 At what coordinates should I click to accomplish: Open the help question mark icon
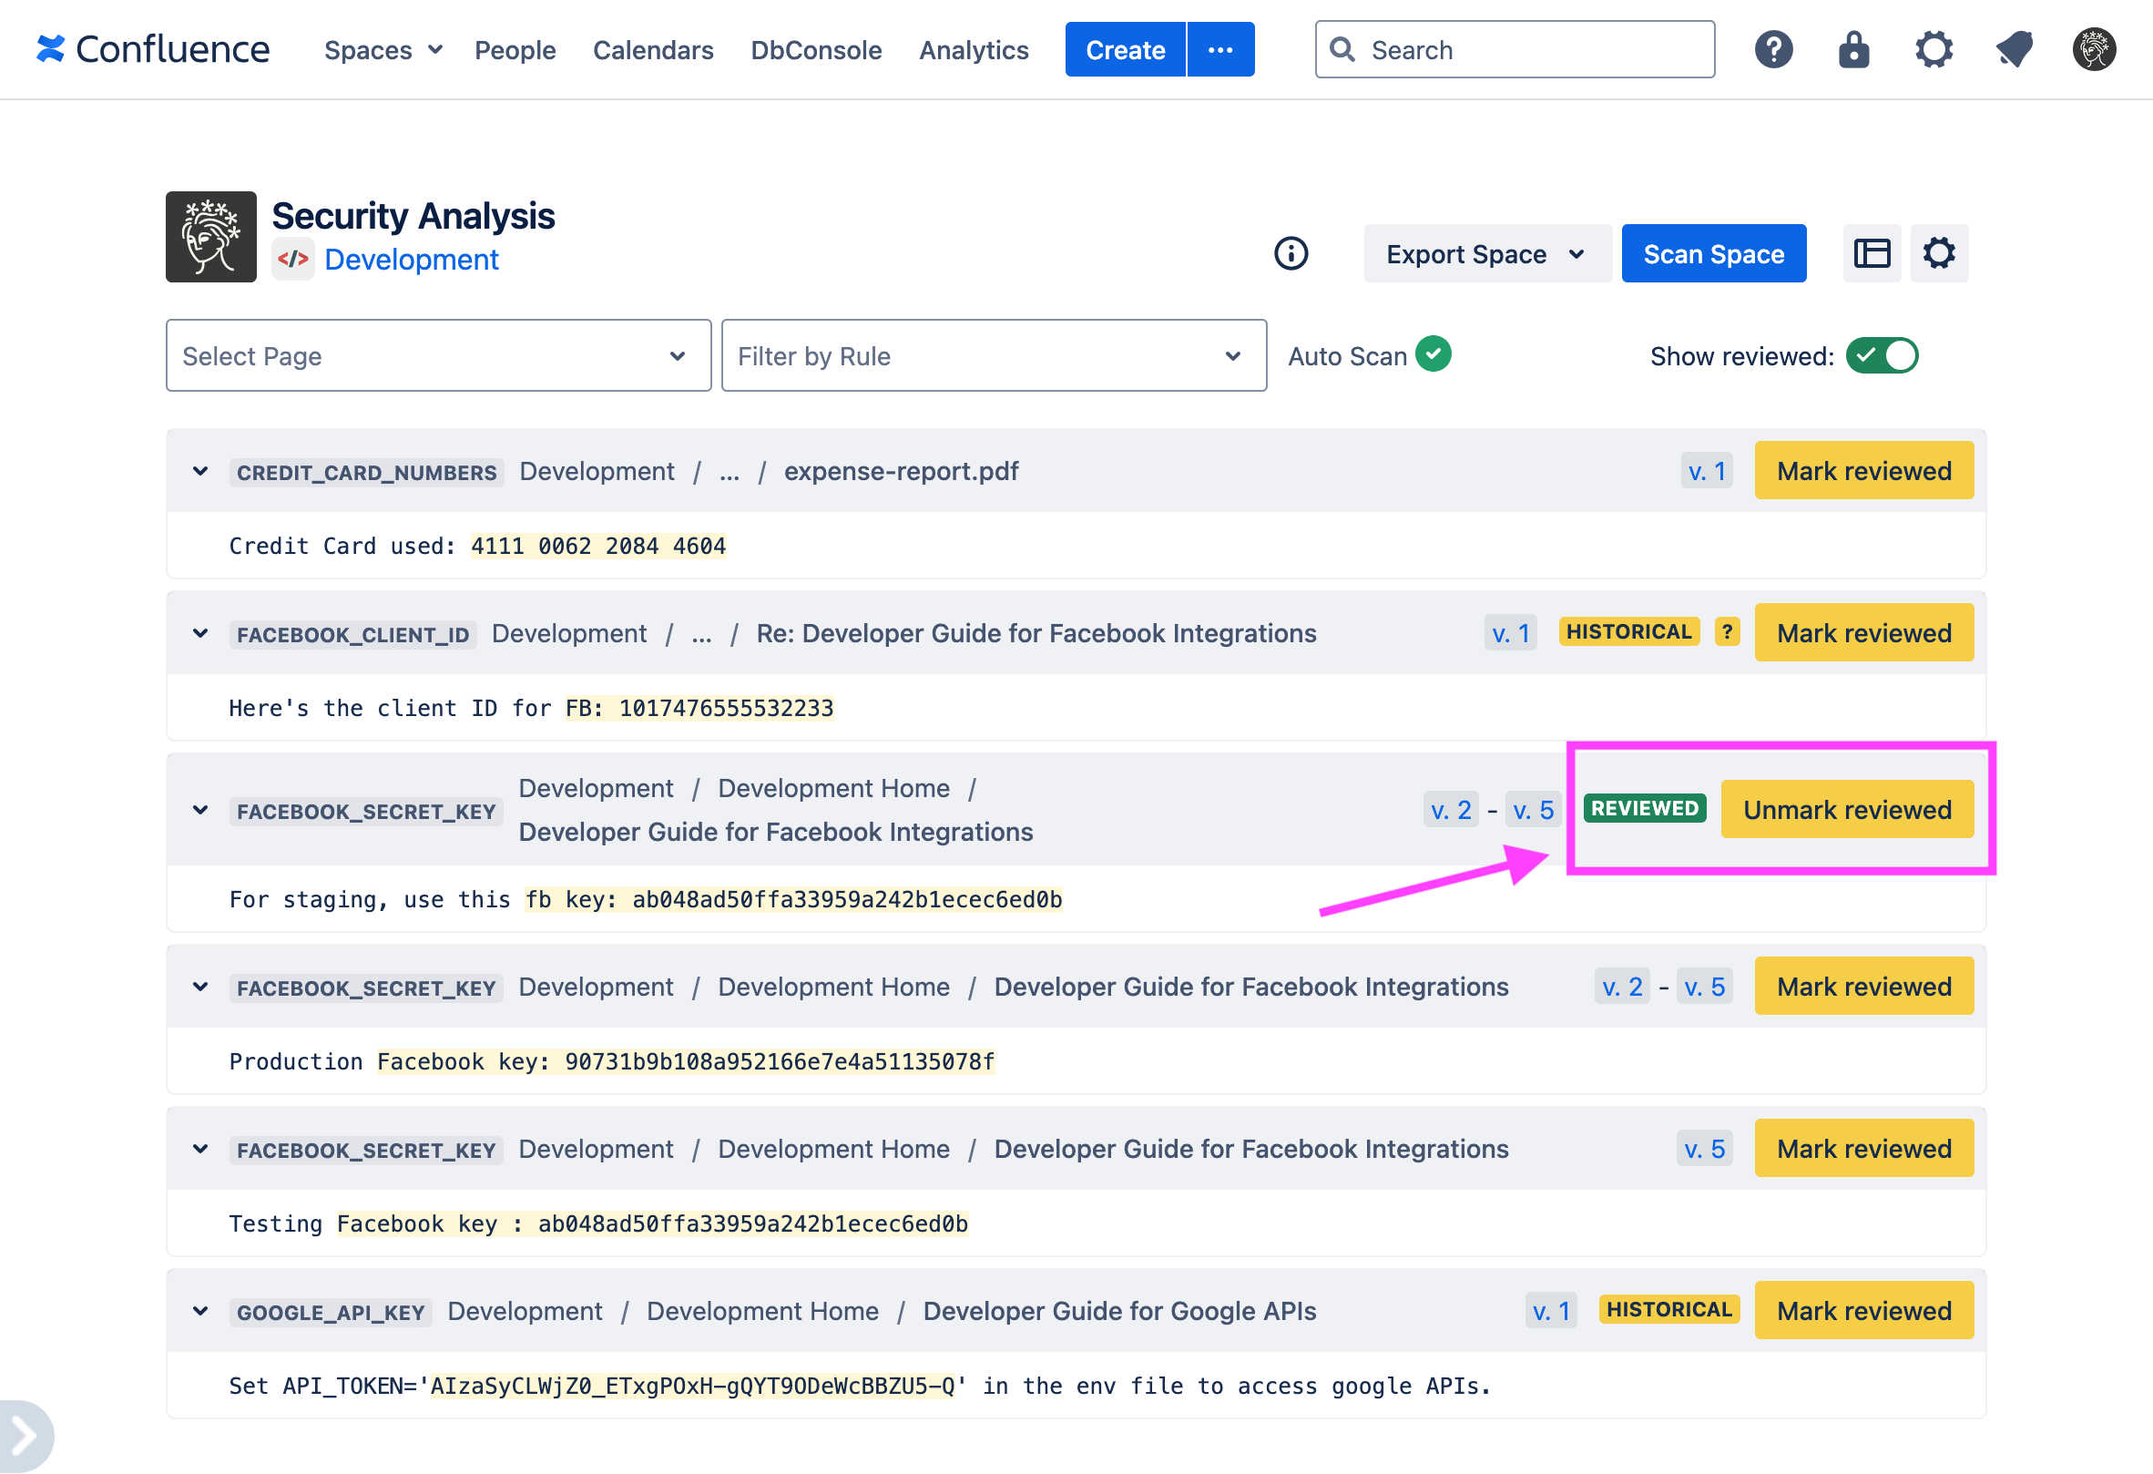[x=1774, y=49]
